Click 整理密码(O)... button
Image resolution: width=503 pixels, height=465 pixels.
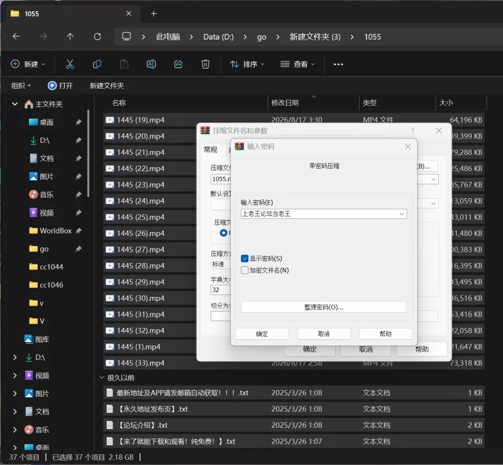coord(324,307)
